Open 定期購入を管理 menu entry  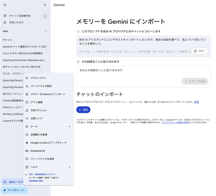pyautogui.click(x=48, y=135)
